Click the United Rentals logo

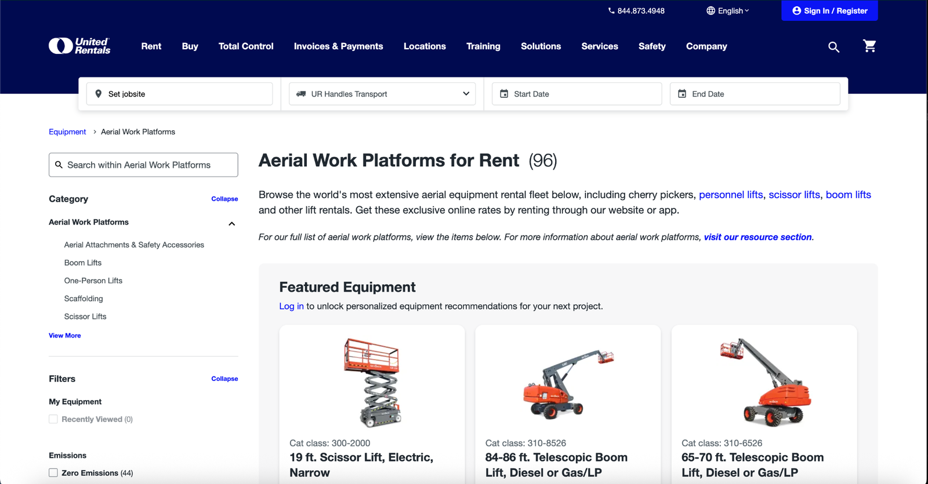79,46
